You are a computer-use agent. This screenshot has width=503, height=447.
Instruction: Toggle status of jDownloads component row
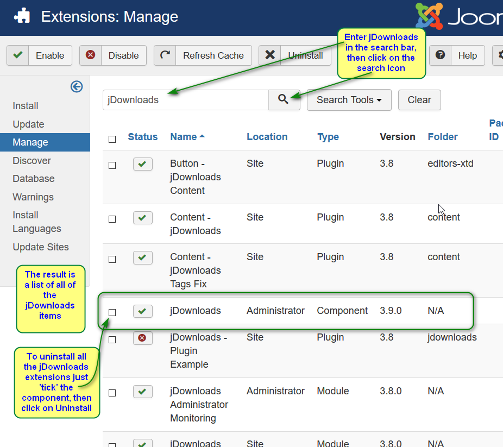[142, 311]
